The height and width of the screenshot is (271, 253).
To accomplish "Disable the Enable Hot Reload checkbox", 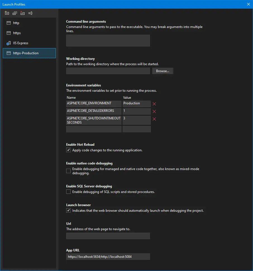I will 68,150.
